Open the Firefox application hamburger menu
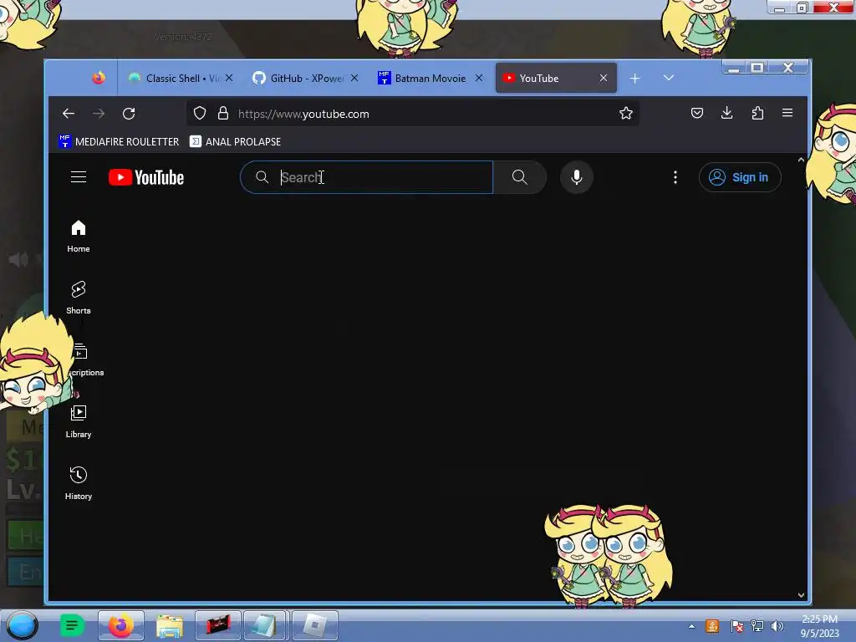Image resolution: width=856 pixels, height=642 pixels. 787,113
